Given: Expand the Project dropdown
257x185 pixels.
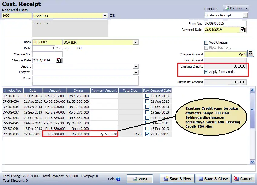Looking at the screenshot, I should 136,72.
